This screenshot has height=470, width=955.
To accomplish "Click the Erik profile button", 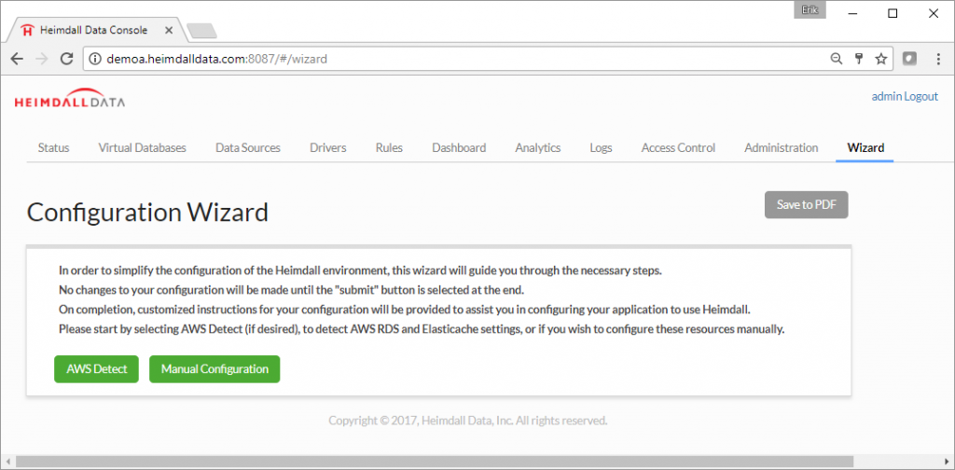I will (810, 10).
